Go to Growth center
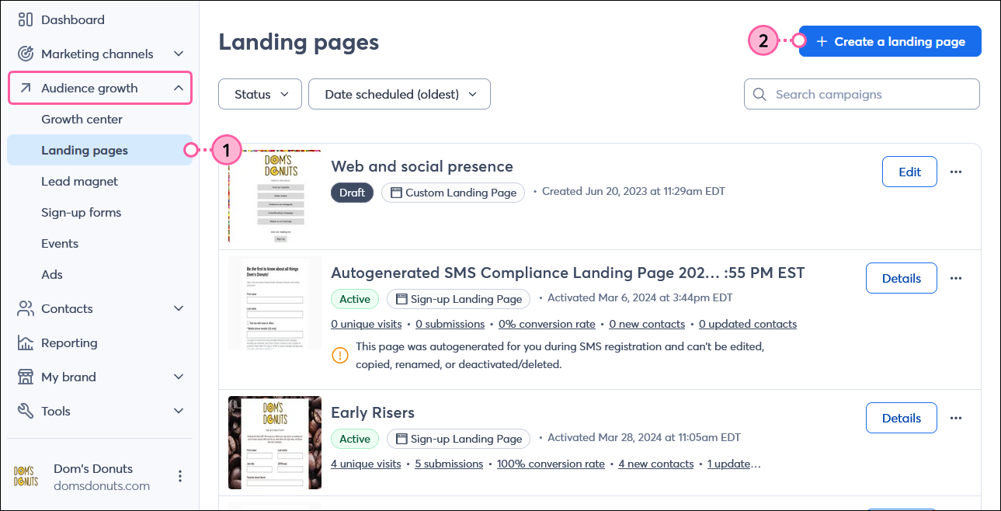This screenshot has width=1001, height=511. click(x=82, y=119)
